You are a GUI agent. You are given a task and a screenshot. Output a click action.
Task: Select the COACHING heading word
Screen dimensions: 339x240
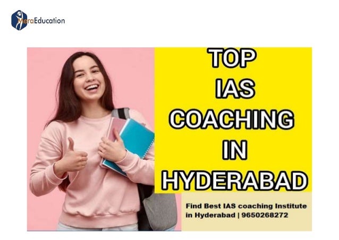coord(232,119)
